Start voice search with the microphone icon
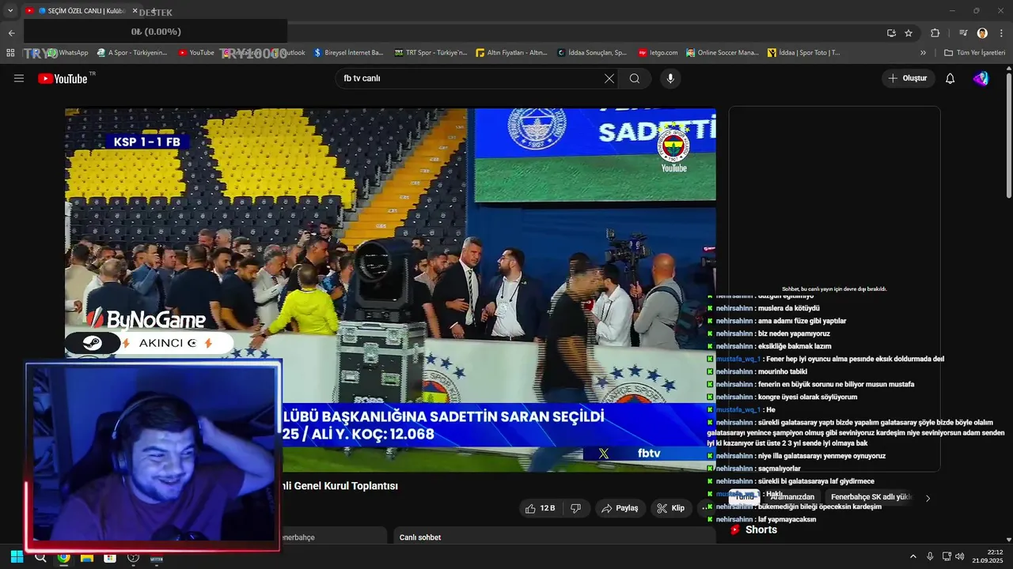The image size is (1013, 569). [670, 78]
